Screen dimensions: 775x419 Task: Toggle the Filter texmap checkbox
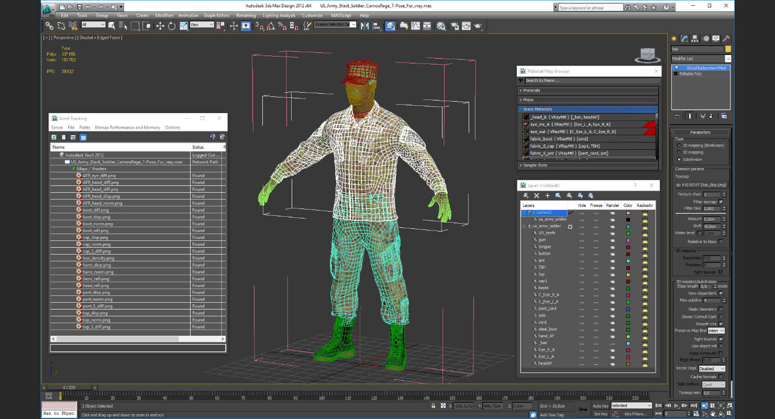coord(721,202)
